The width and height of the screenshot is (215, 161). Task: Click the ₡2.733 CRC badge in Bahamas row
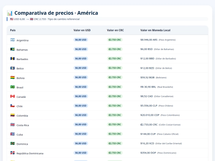(115, 49)
